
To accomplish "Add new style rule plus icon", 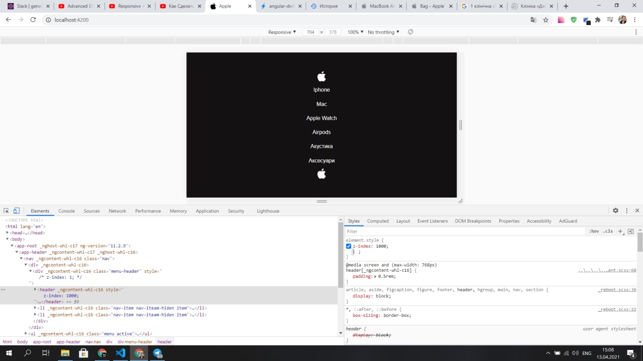I will [620, 231].
